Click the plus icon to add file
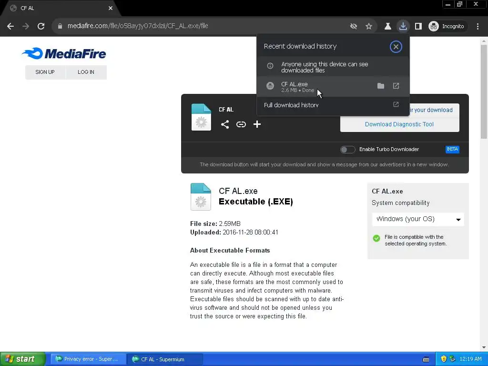Image resolution: width=488 pixels, height=366 pixels. point(257,124)
